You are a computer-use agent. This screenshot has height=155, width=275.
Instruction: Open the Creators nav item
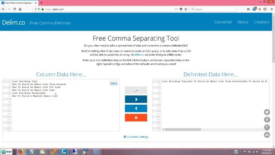261,22
